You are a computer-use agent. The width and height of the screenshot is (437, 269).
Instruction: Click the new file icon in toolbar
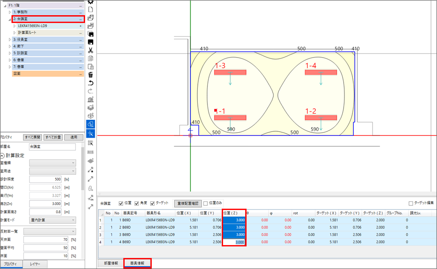91,10
